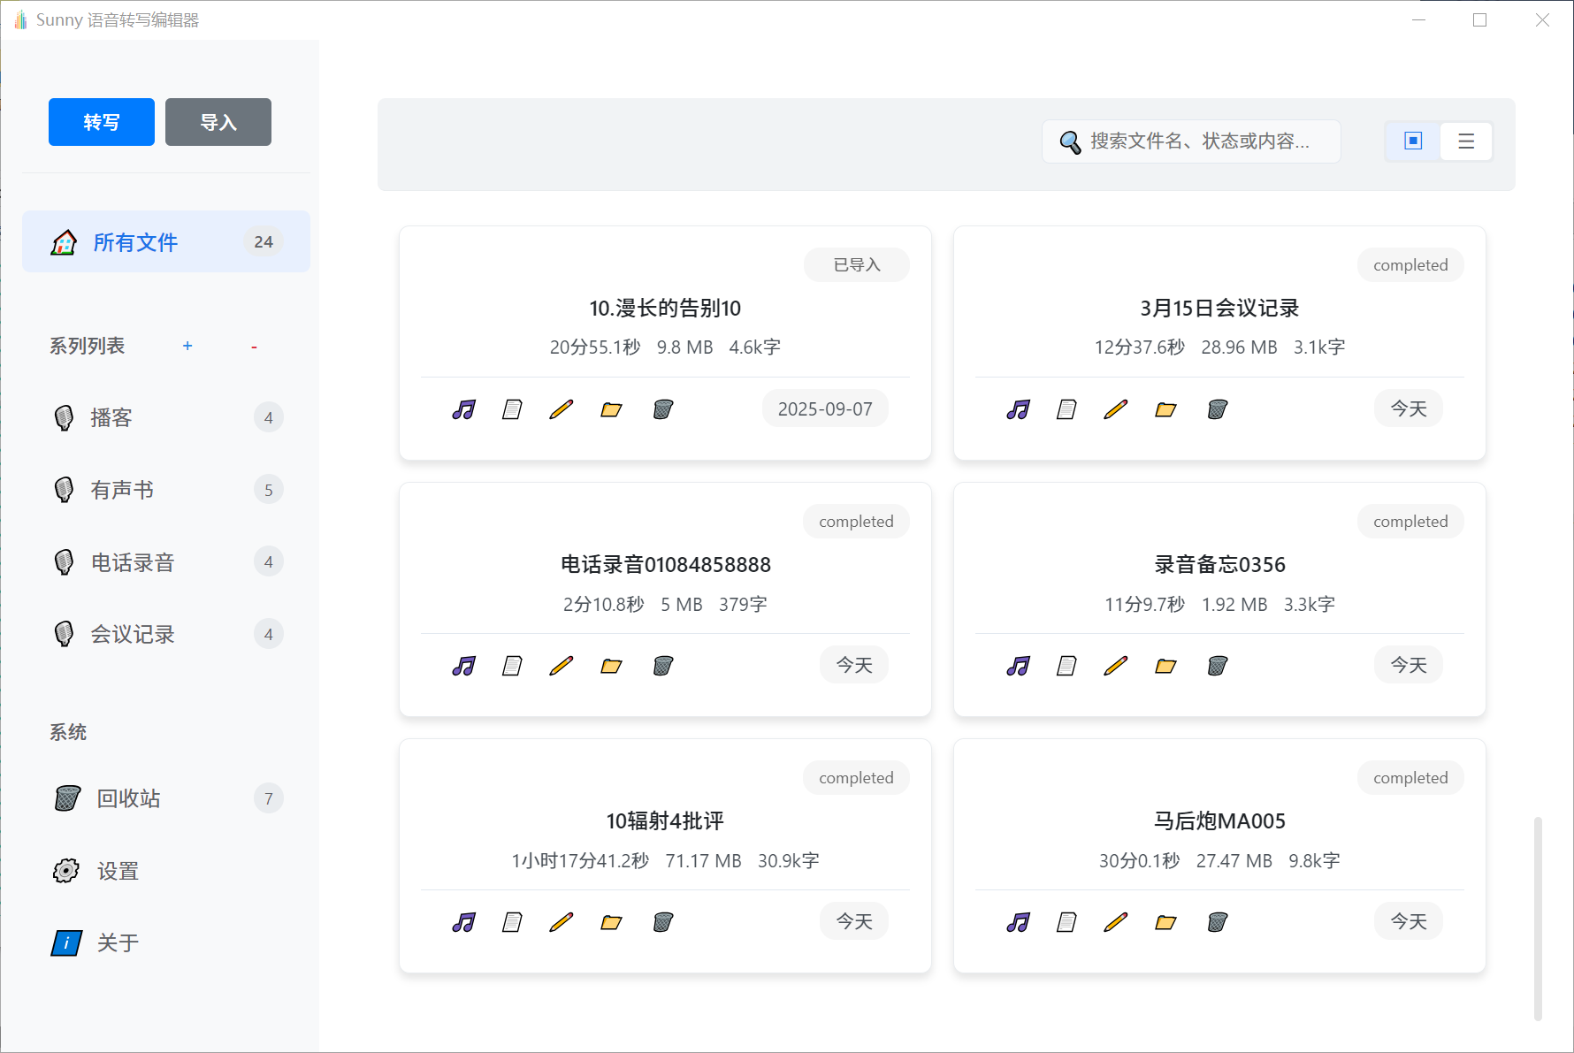Delete 录音备忘0356 to recycle bin
Screen dimensions: 1574x1053
(1218, 665)
